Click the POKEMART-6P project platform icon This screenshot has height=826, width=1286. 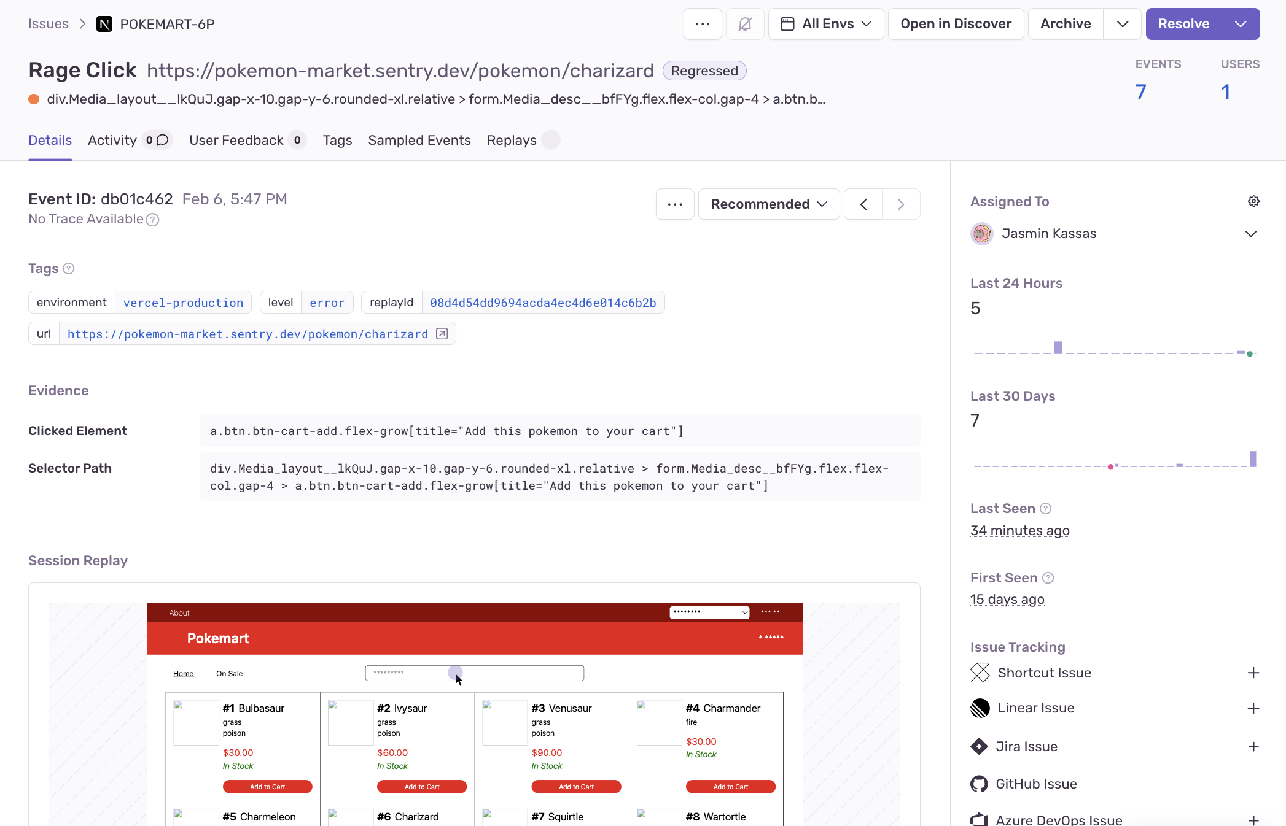[x=104, y=24]
